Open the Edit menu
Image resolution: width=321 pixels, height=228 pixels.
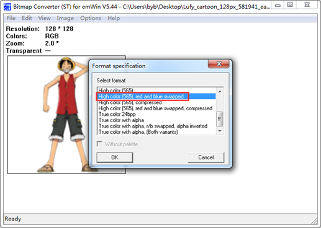27,18
